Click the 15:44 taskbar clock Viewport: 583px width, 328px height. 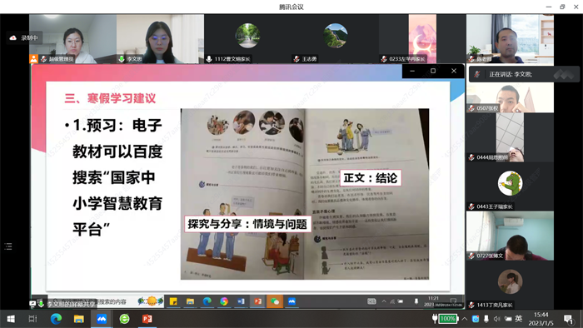(541, 319)
